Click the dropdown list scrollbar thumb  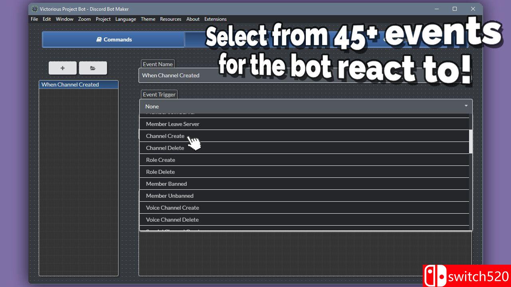coord(471,142)
